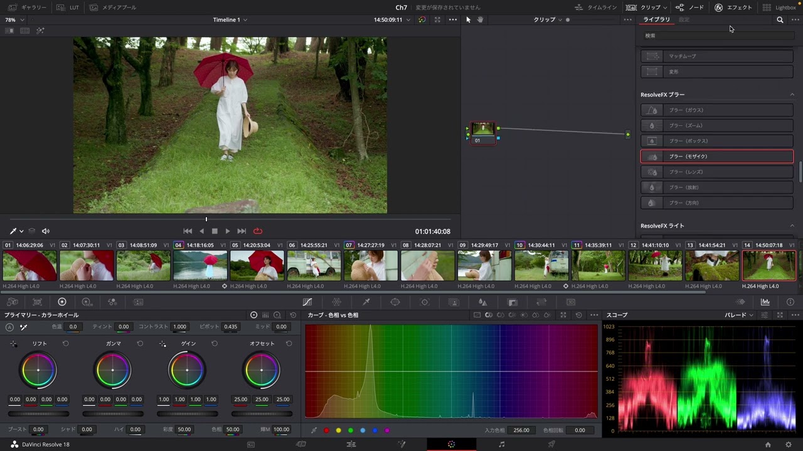Toggle Auto Balance button
This screenshot has width=803, height=451.
coord(9,327)
